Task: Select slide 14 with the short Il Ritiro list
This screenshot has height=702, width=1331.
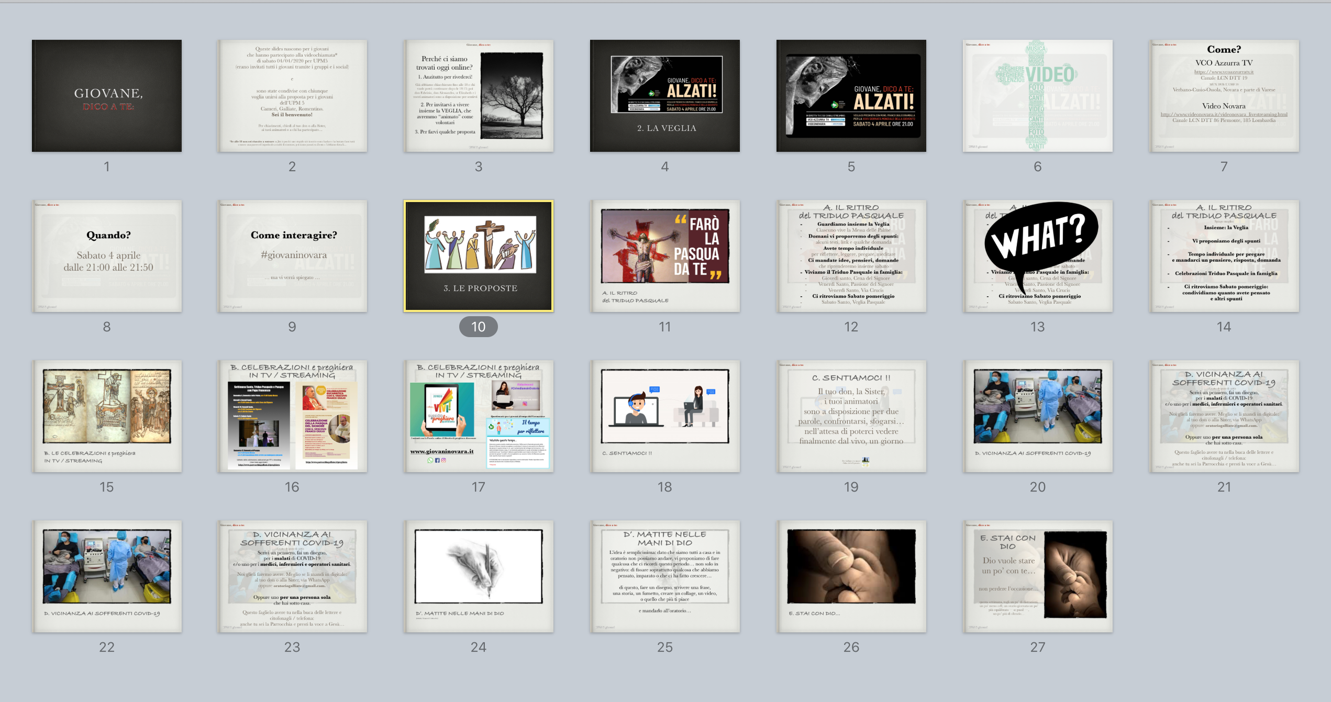Action: 1224,256
